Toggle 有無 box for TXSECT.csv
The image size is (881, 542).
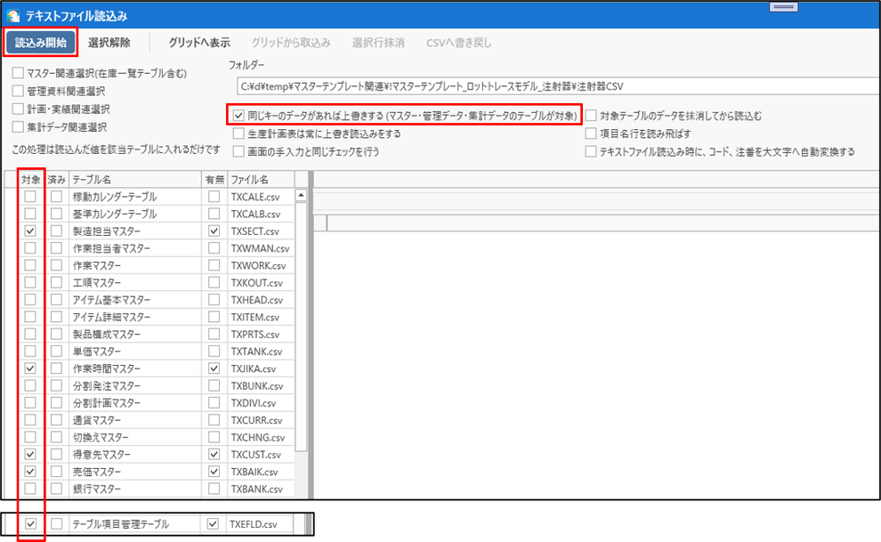(214, 231)
